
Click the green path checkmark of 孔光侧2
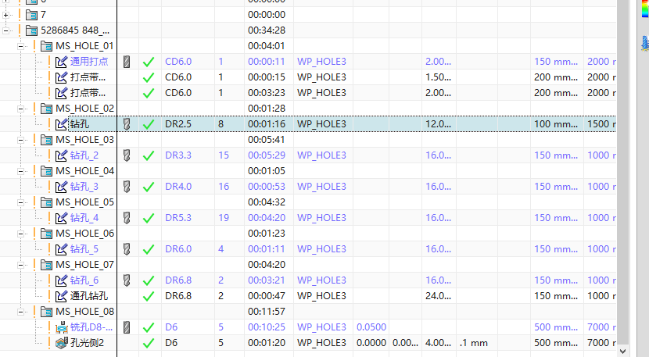149,343
